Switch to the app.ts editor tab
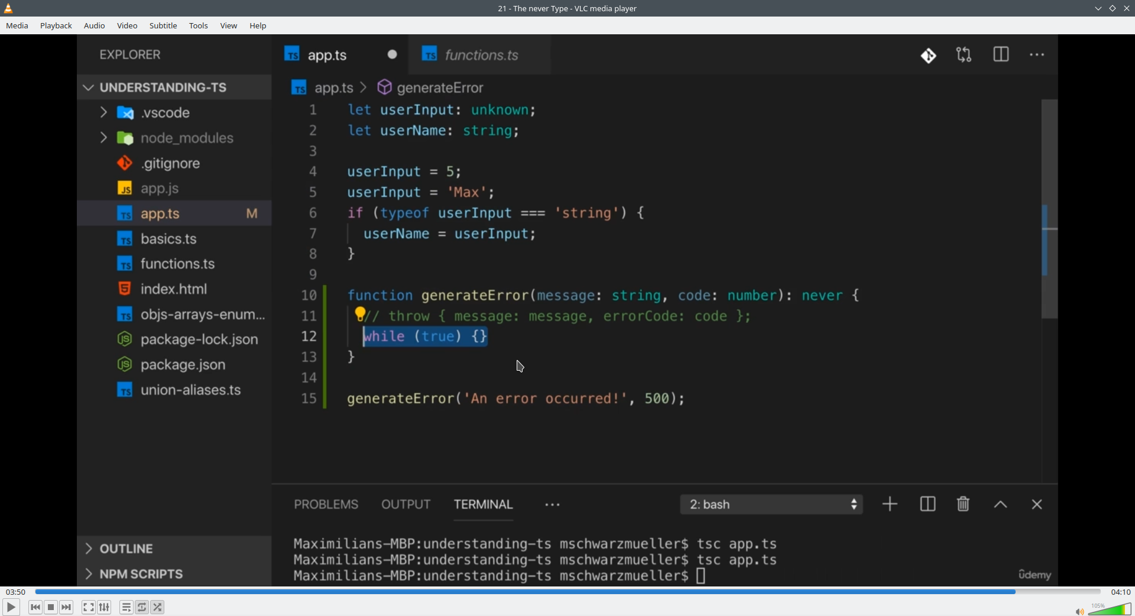 point(340,55)
